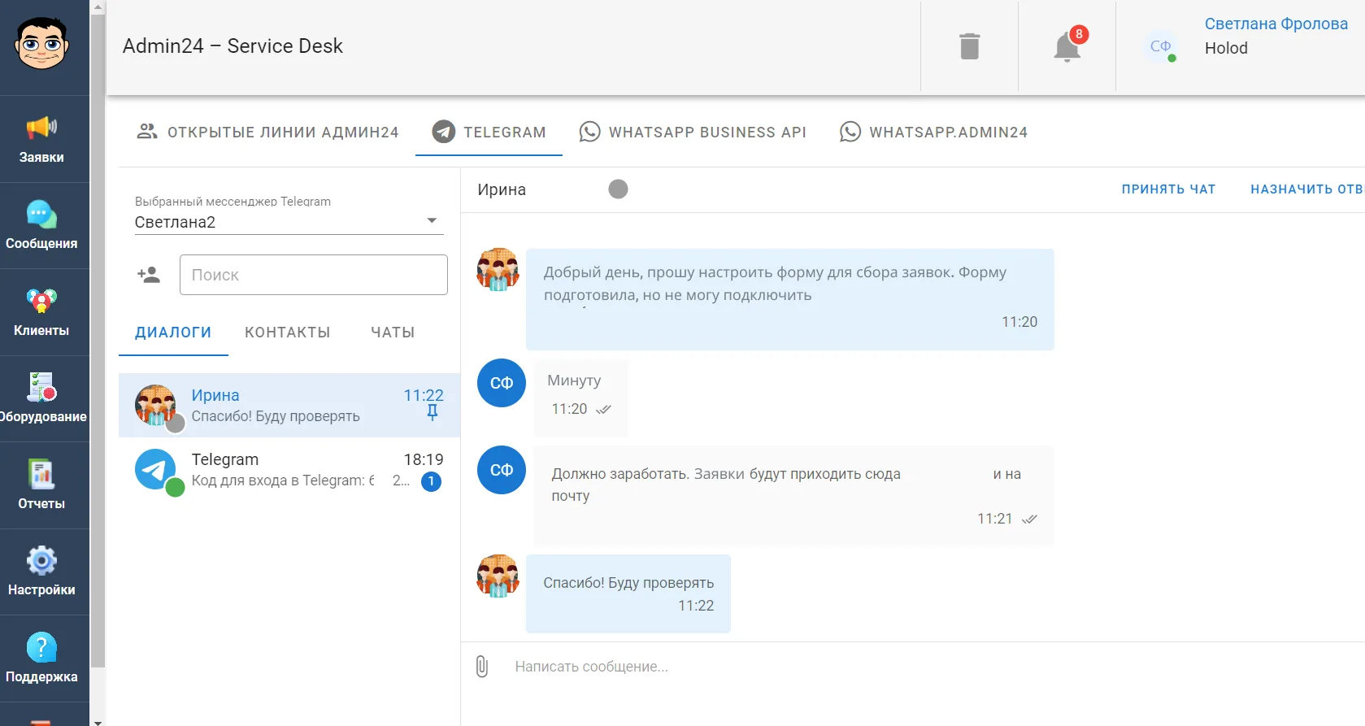Expand the Светлана2 messenger dropdown

tap(289, 221)
